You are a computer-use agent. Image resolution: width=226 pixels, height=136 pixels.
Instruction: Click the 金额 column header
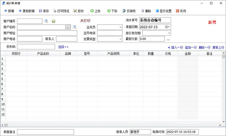(x=188, y=53)
